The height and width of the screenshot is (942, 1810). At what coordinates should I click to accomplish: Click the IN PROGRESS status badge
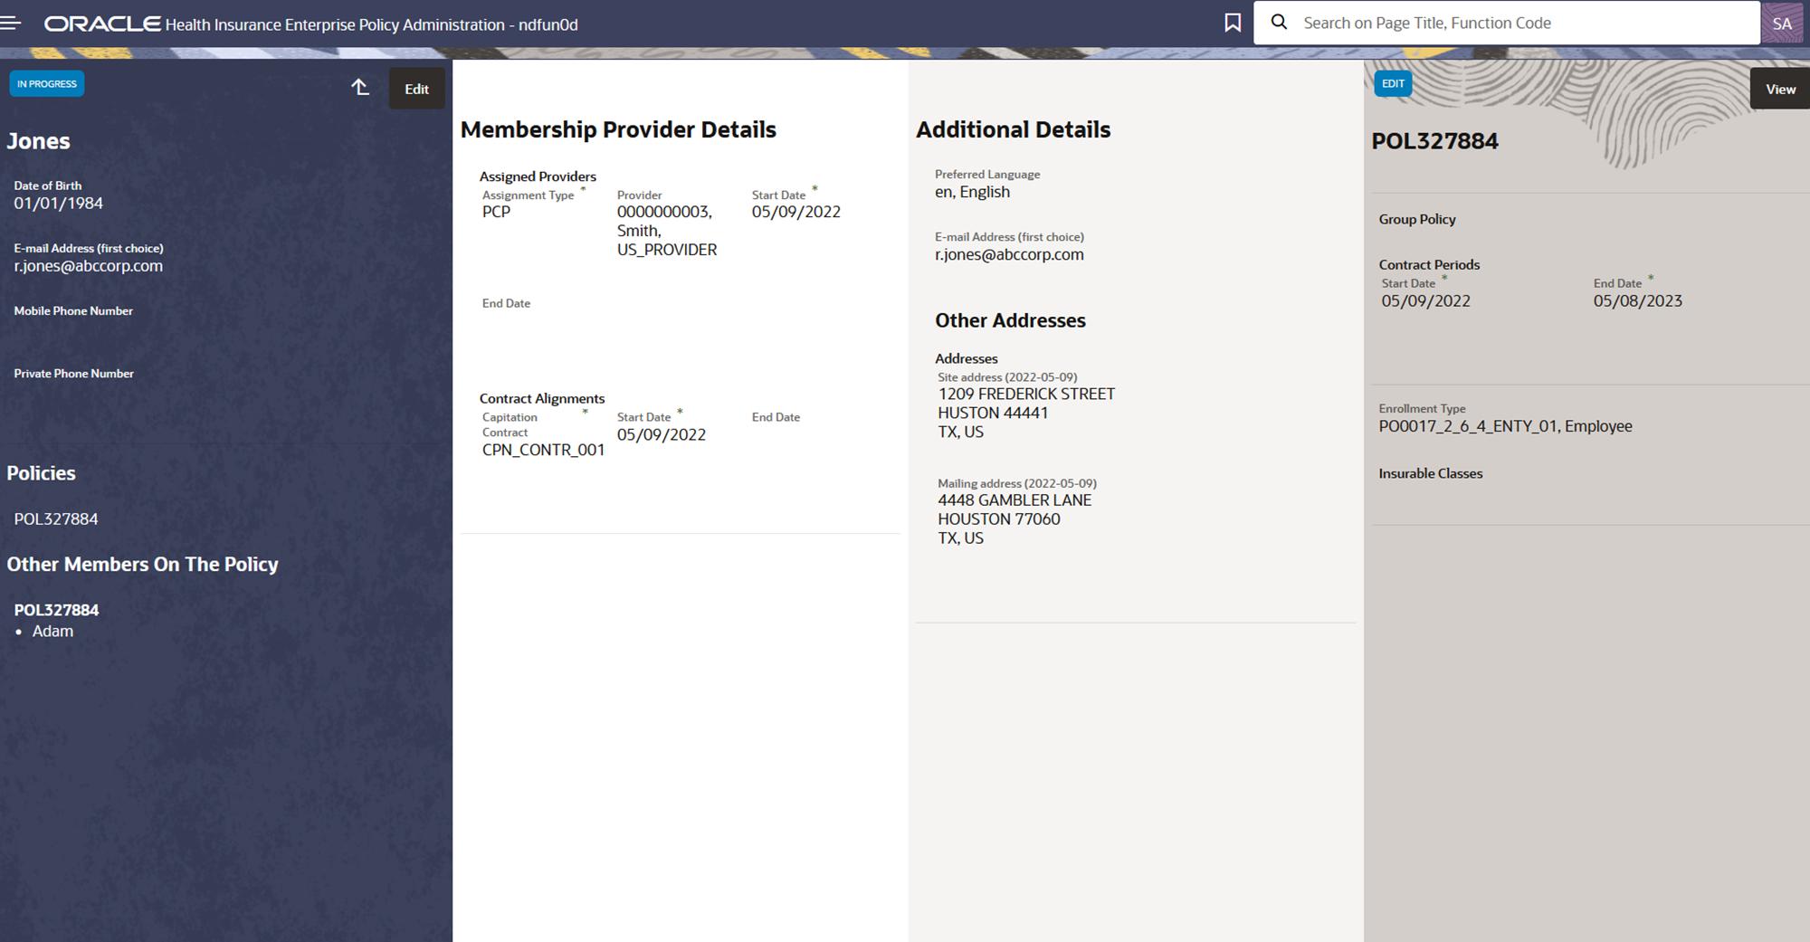click(x=46, y=83)
